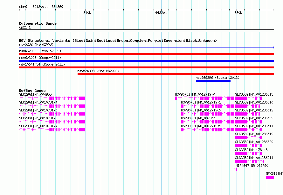Click the short blue nsv969396 (Sudmant2013) bar
This screenshot has width=283, height=195.
coord(213,81)
